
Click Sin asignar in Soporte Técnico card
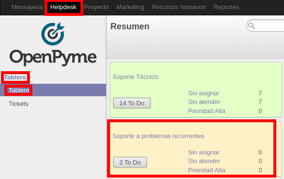coord(203,93)
